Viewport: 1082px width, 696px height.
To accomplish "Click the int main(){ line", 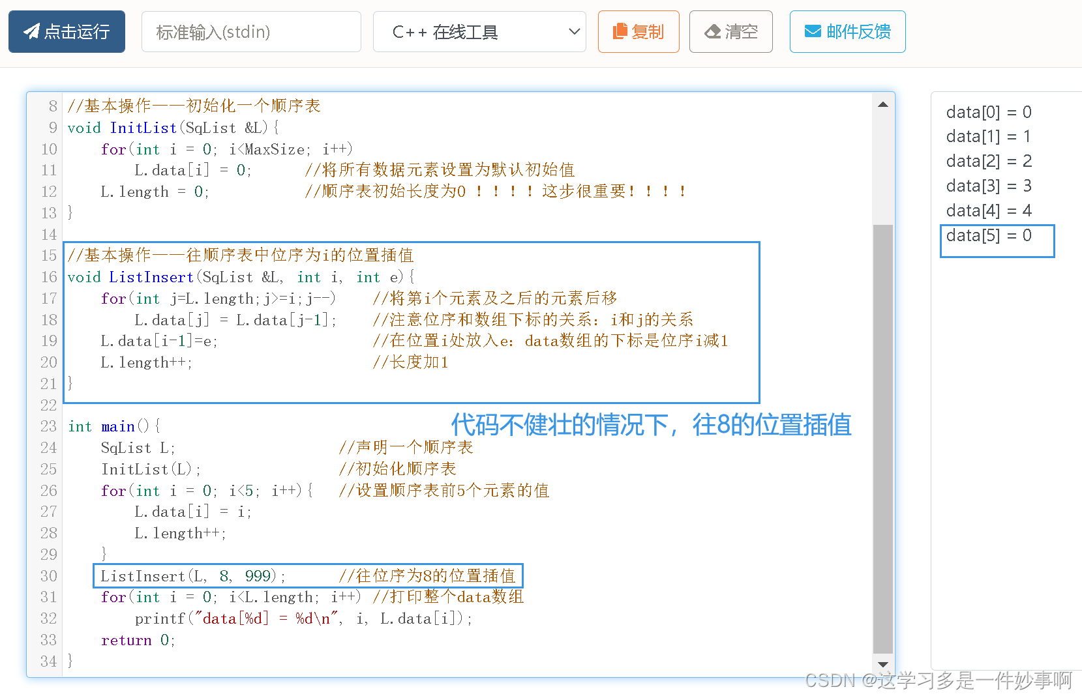I will 114,426.
